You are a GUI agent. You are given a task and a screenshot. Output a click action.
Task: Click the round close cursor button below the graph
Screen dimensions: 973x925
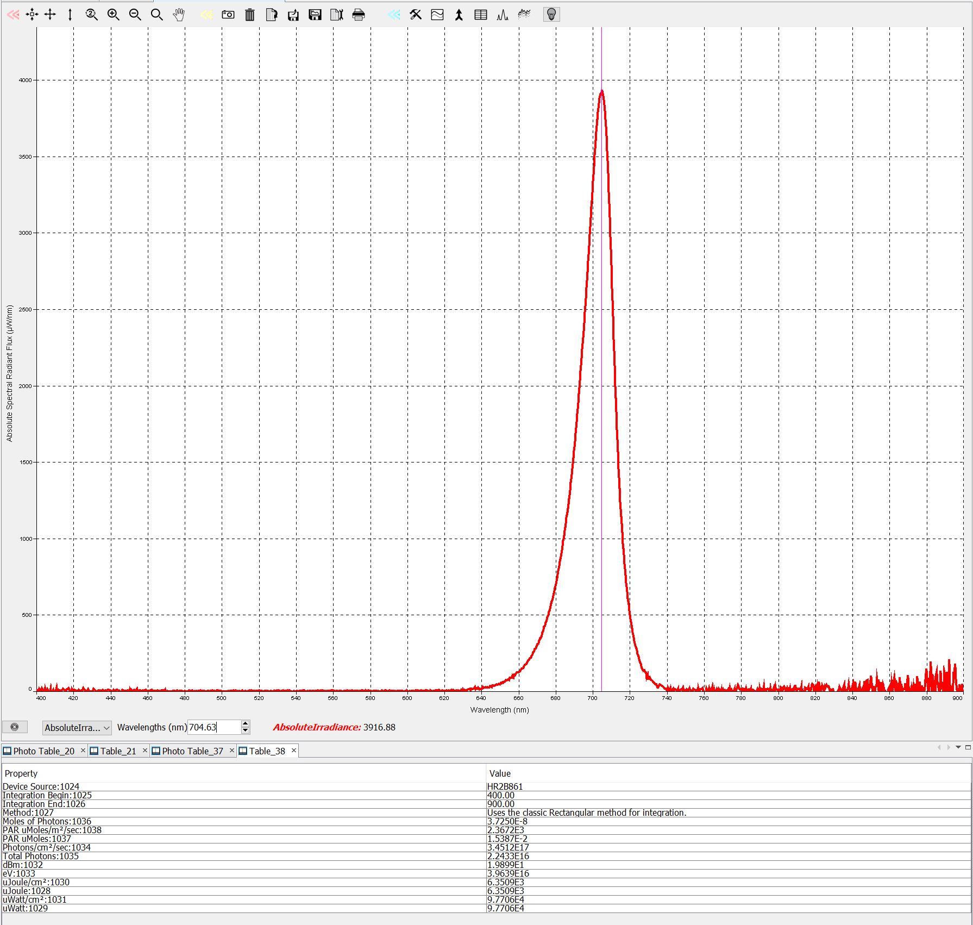(15, 727)
